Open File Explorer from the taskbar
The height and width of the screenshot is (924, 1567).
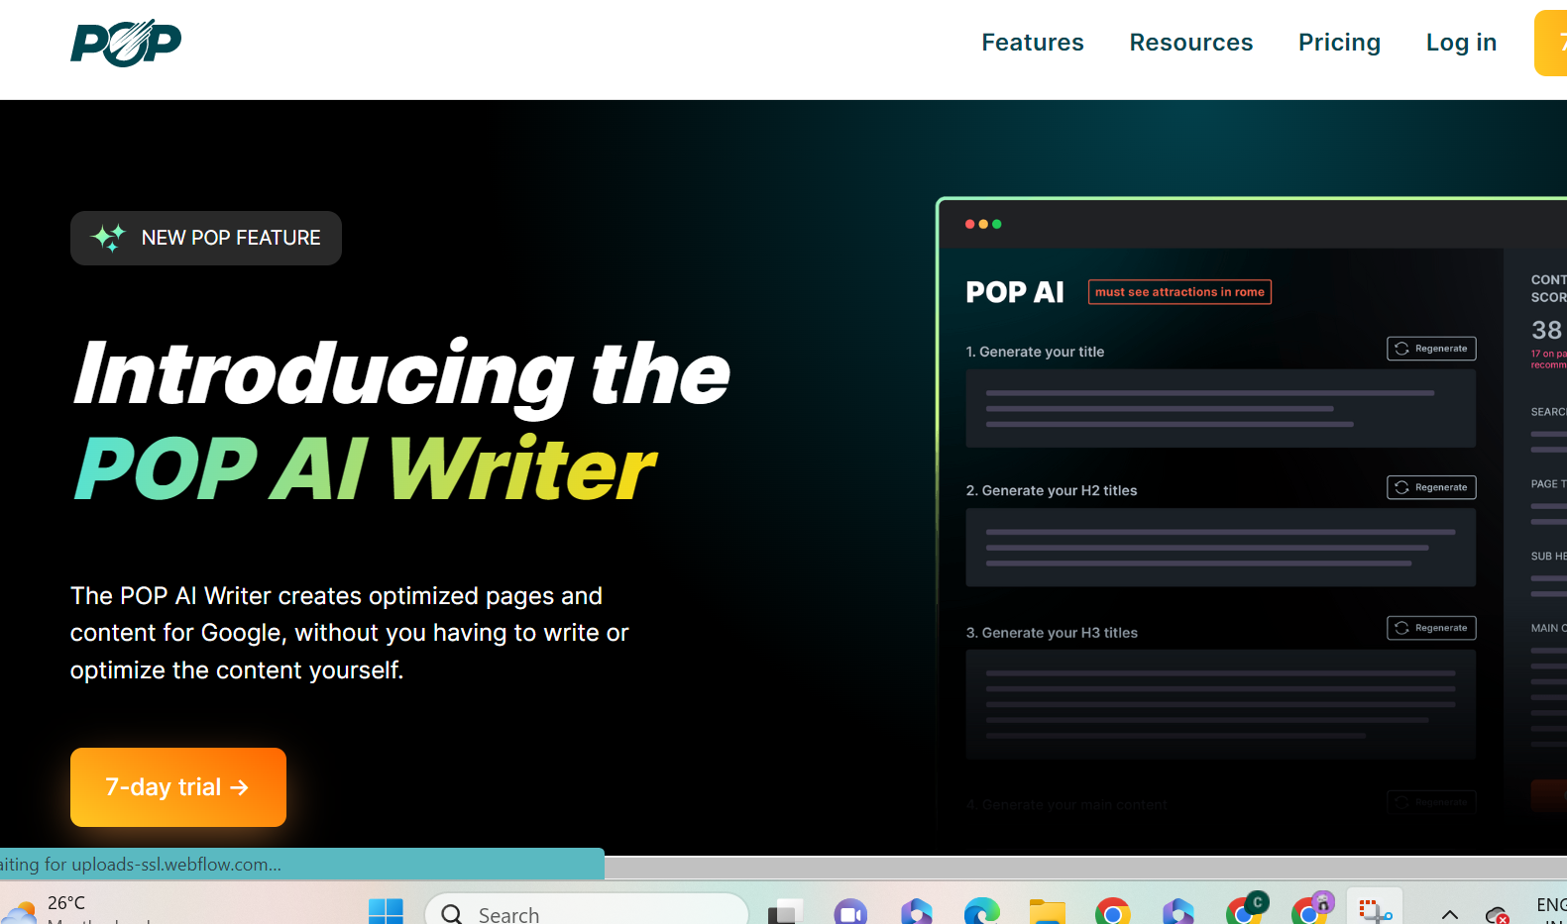tap(1048, 912)
